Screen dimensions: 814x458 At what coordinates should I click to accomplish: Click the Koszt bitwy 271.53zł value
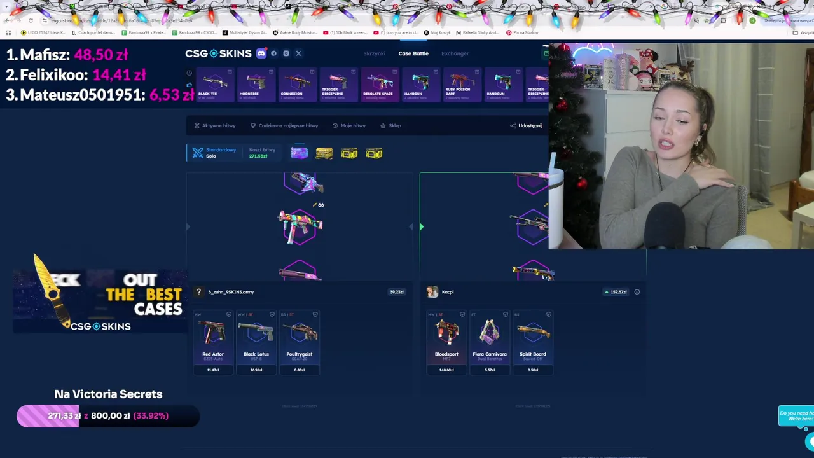tap(258, 156)
